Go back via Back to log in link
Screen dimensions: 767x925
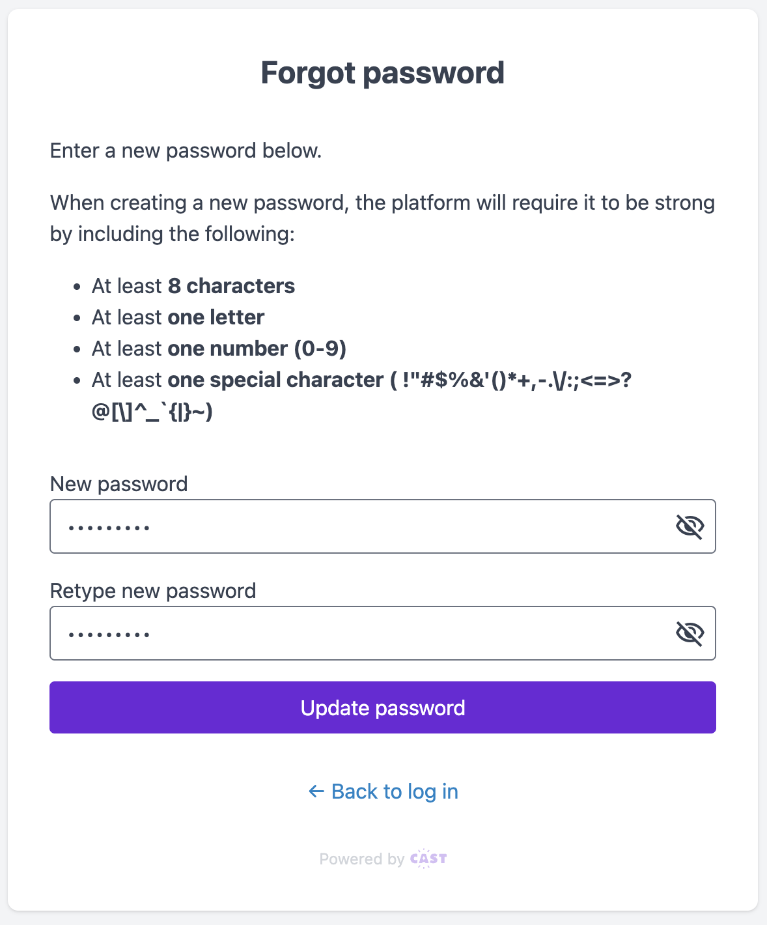[x=395, y=791]
